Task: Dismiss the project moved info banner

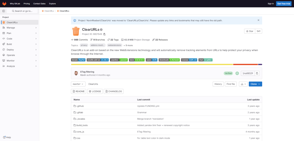Action: point(258,20)
